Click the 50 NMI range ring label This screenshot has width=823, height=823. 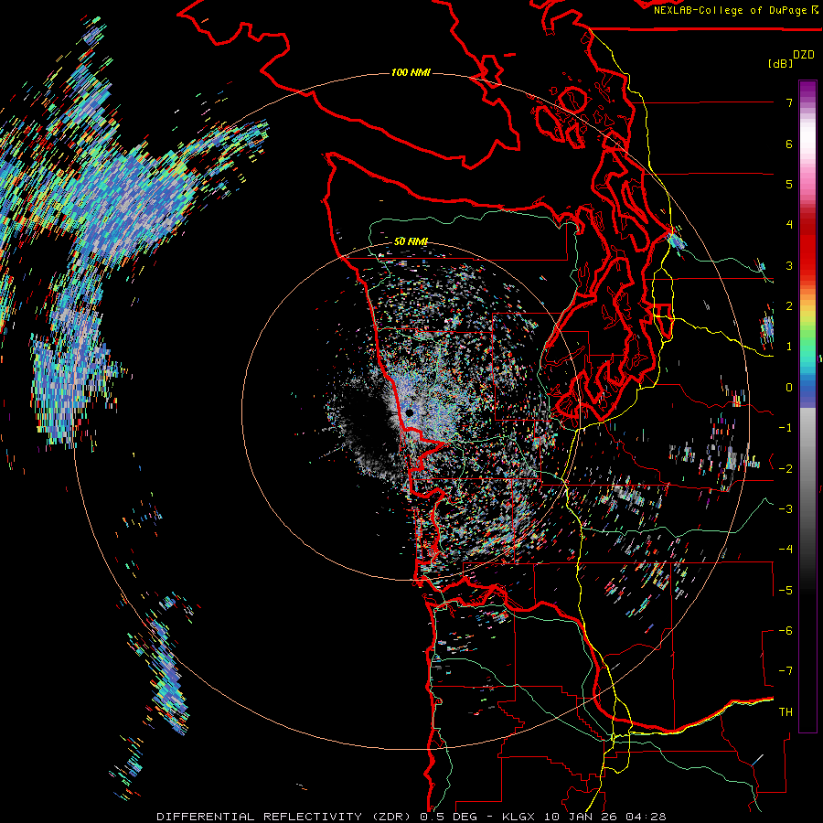(411, 241)
